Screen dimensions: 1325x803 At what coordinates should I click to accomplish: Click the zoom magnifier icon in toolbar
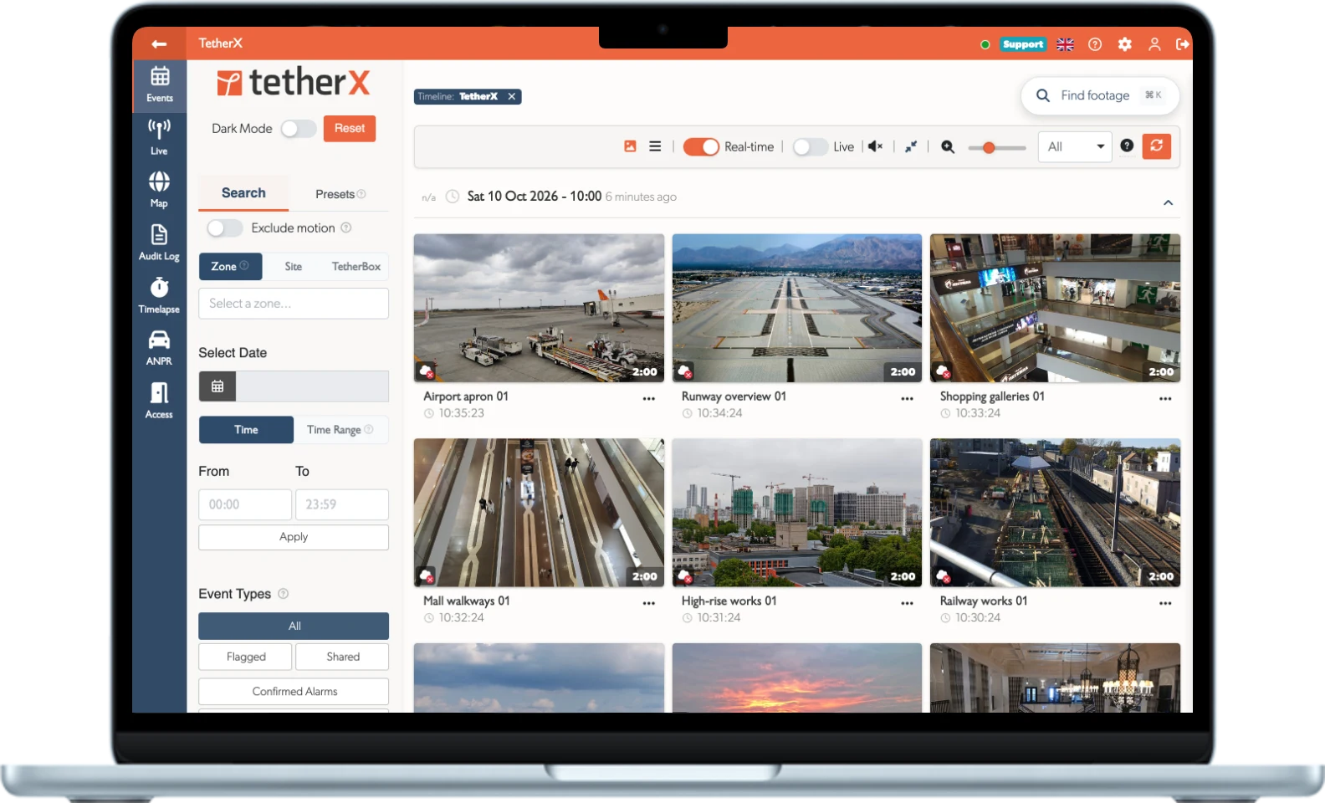[x=948, y=147]
